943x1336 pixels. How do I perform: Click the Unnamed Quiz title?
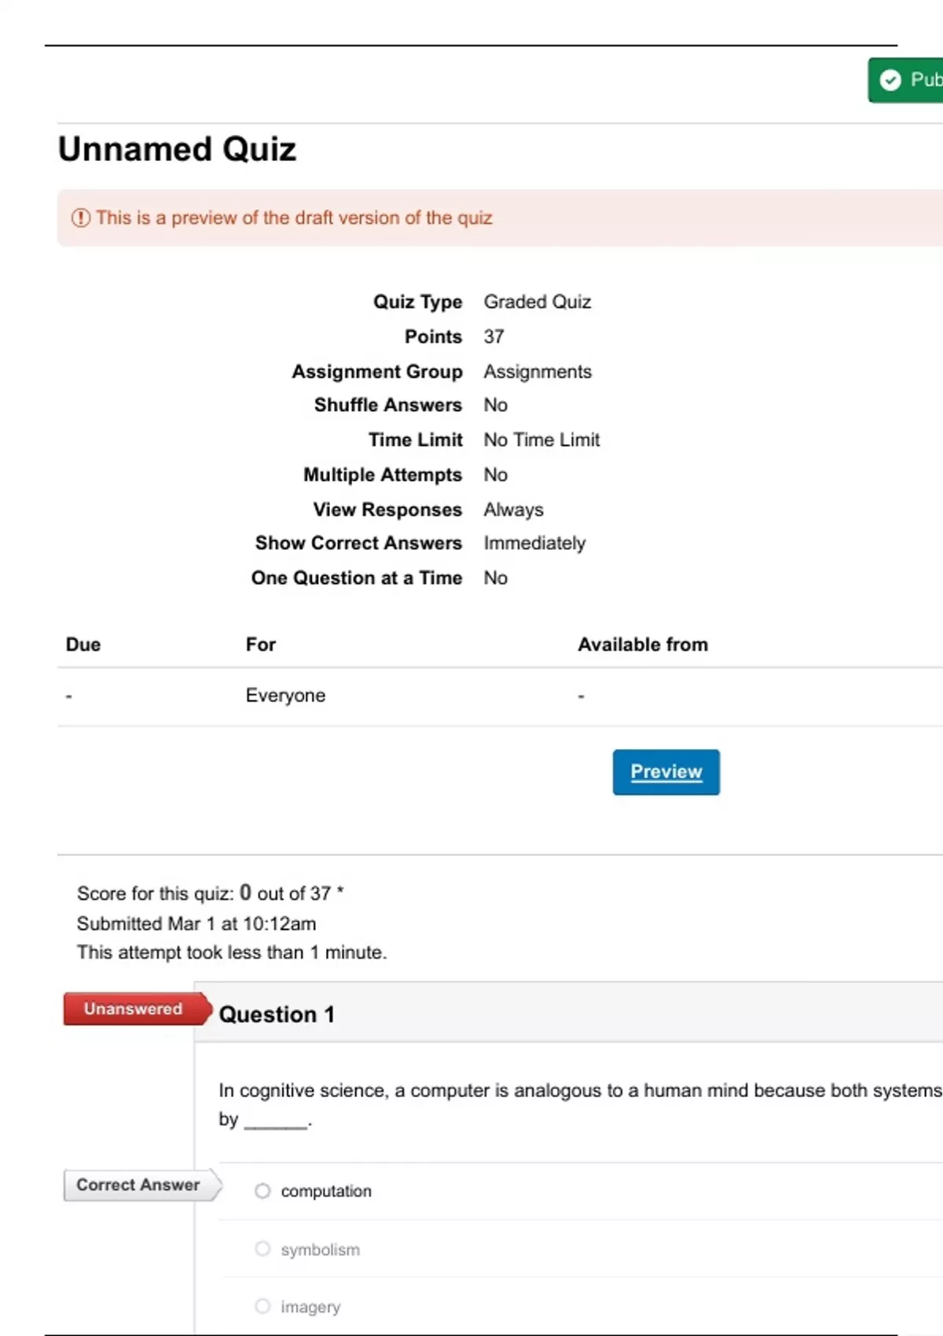178,149
